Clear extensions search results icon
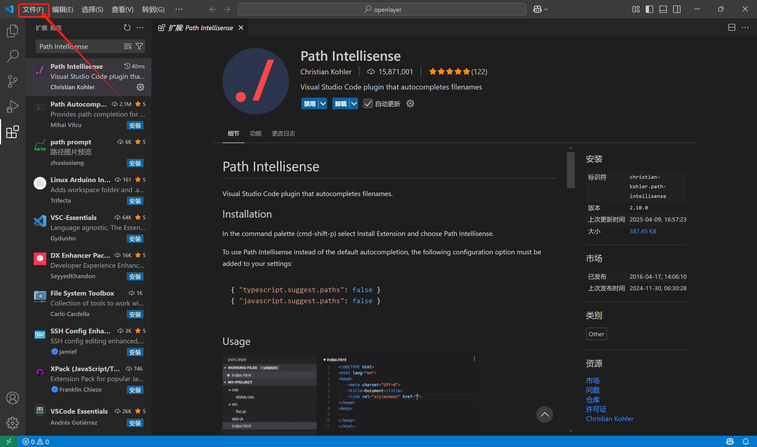757x447 pixels. 128,46
